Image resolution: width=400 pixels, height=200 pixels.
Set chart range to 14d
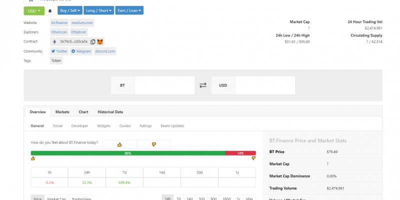pyautogui.click(x=189, y=198)
